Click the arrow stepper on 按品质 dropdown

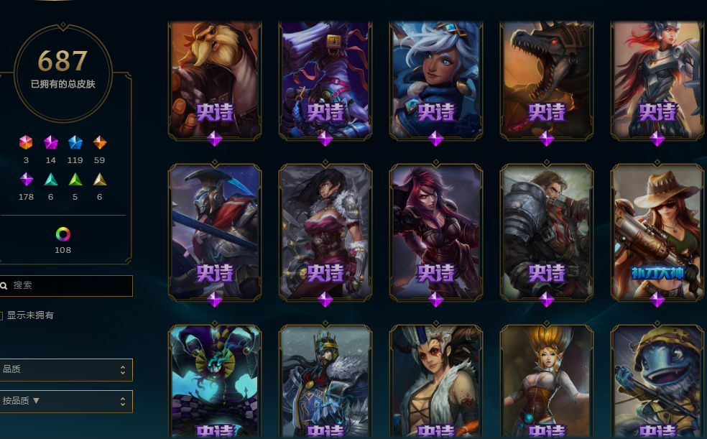123,402
